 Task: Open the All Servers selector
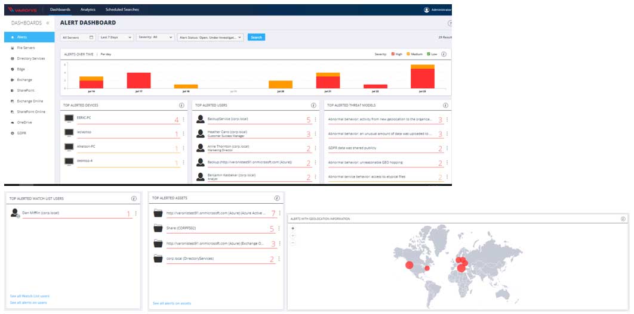[78, 37]
